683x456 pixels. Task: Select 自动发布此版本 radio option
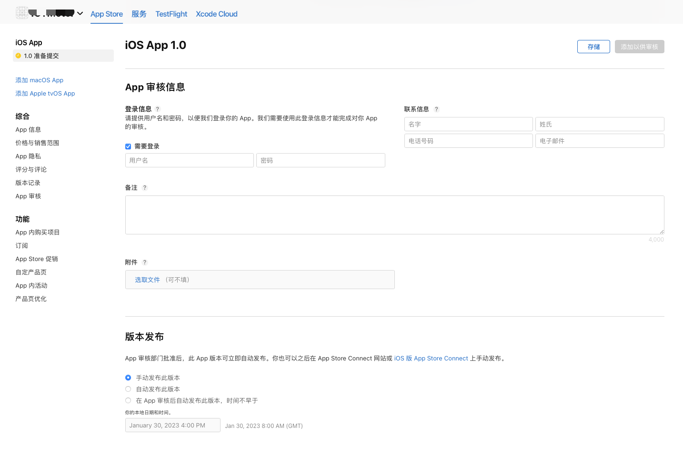[x=128, y=389]
